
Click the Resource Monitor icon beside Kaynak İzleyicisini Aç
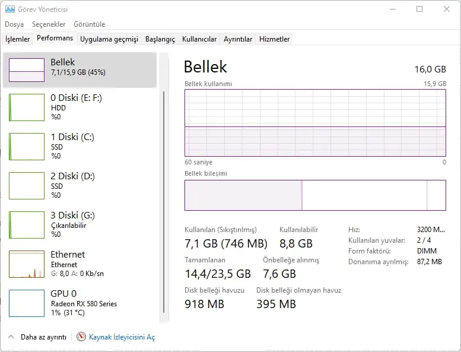tap(81, 337)
